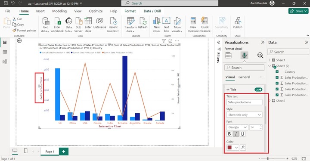Open the Get data menu
Viewport: 310px width, 161px height.
pos(45,25)
